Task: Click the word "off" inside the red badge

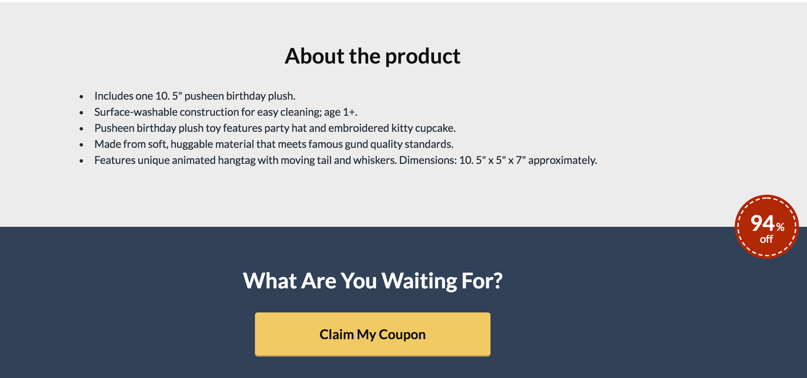Action: [766, 240]
